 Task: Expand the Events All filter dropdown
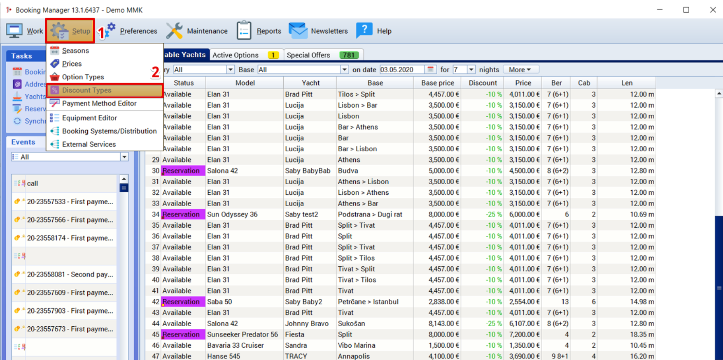pyautogui.click(x=124, y=157)
